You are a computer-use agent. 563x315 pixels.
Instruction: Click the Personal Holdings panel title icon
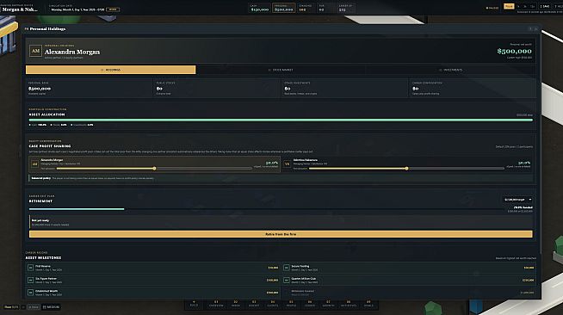27,28
